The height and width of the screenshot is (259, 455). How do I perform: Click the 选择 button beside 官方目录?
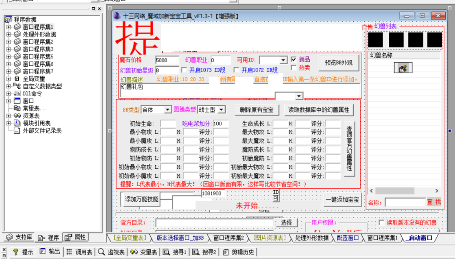[x=287, y=223]
